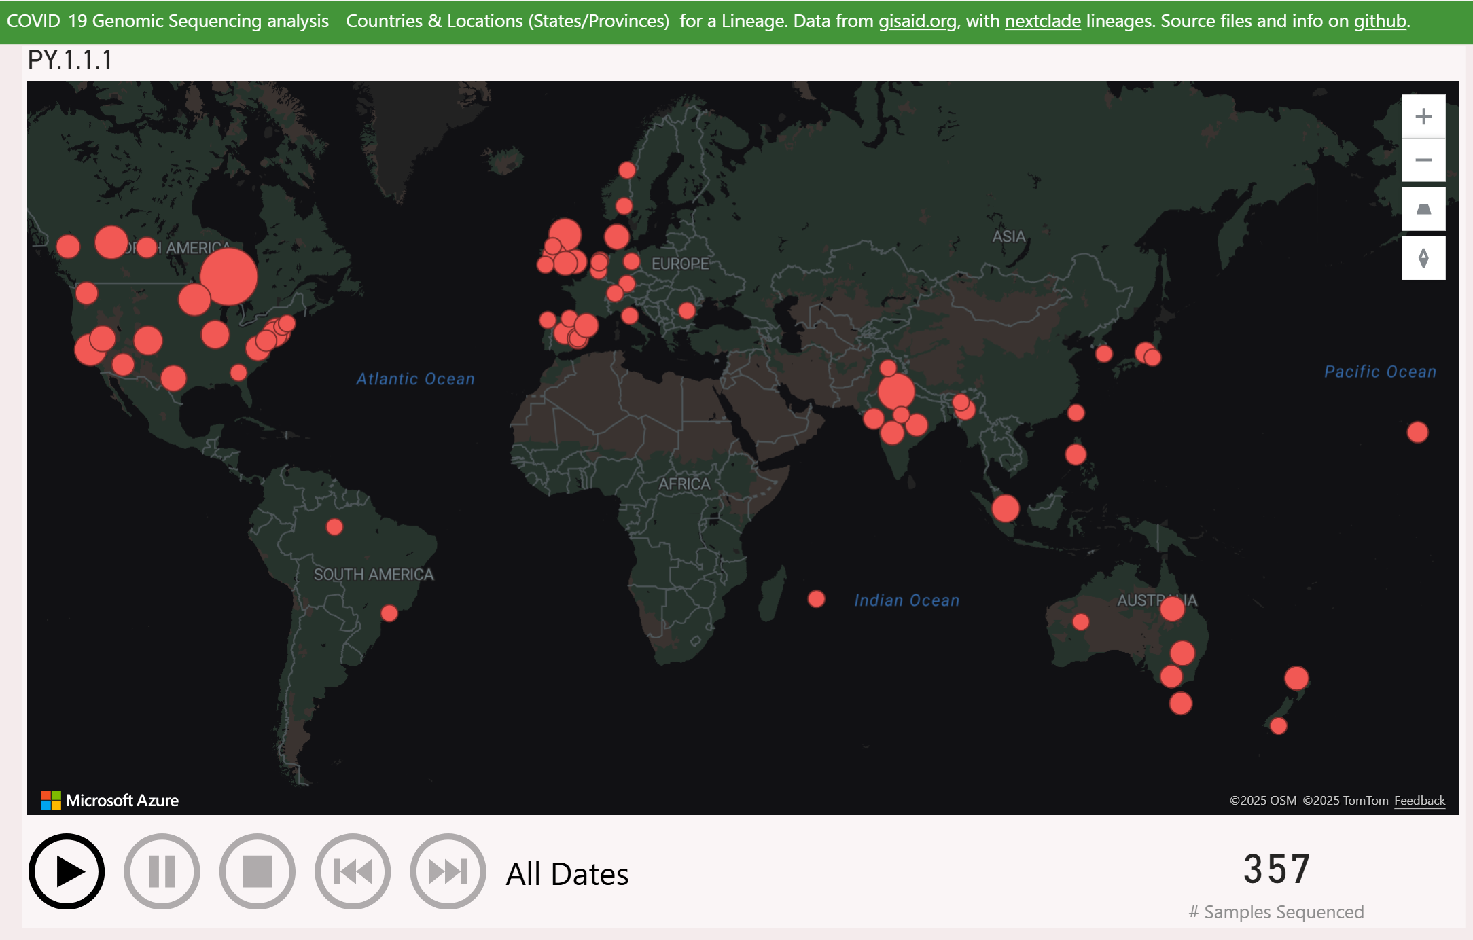Viewport: 1473px width, 940px height.
Task: Click the bubble in the Indian Ocean
Action: click(817, 599)
